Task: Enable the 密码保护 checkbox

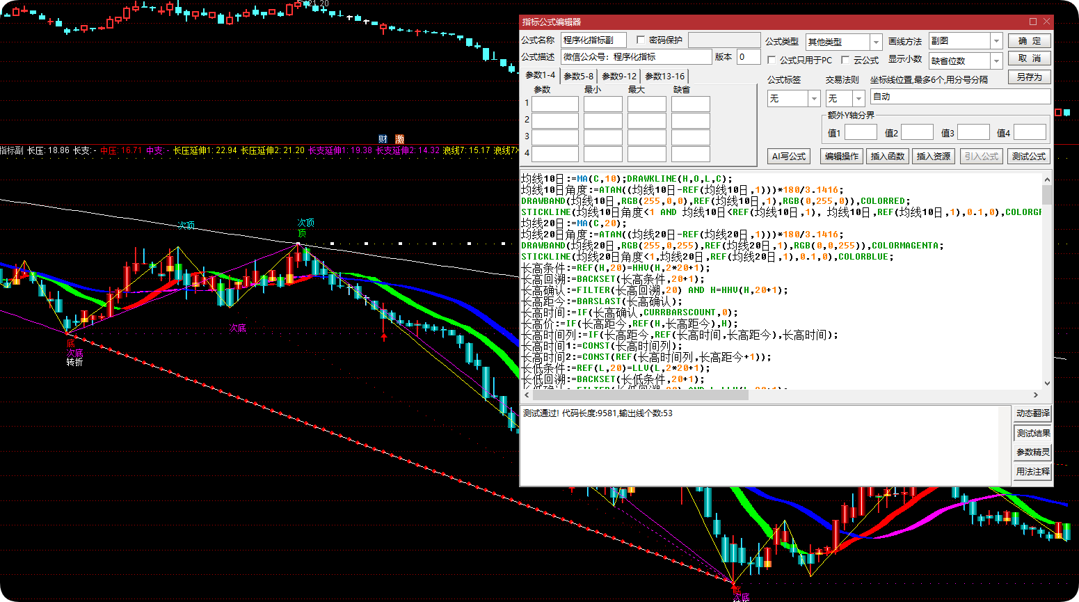Action: 641,40
